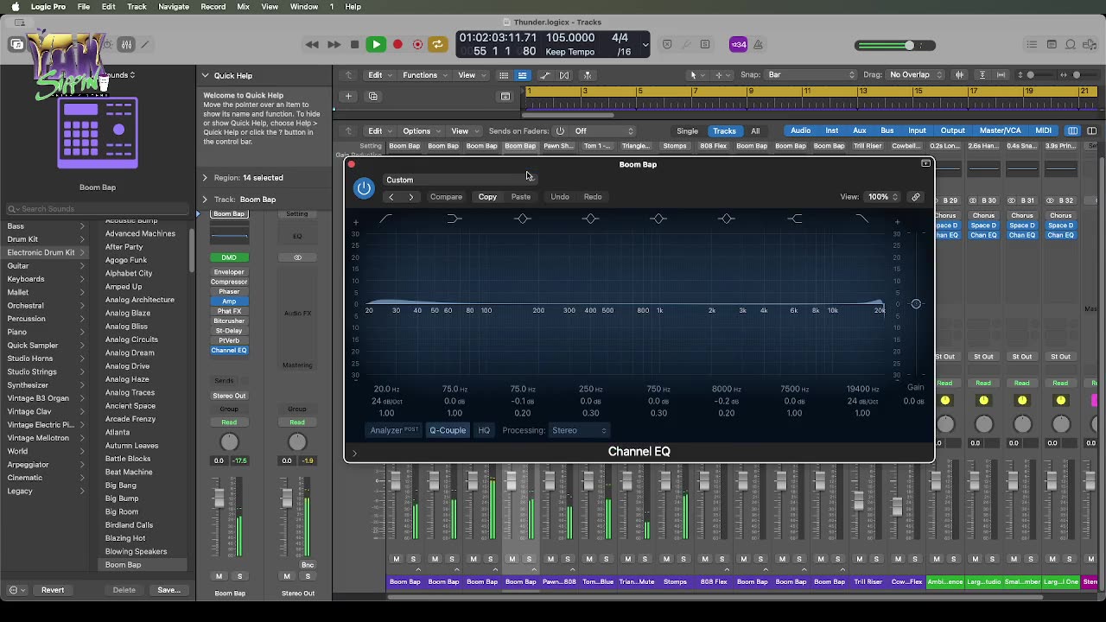Enable the low shelf EQ band icon
1106x622 pixels.
point(454,219)
